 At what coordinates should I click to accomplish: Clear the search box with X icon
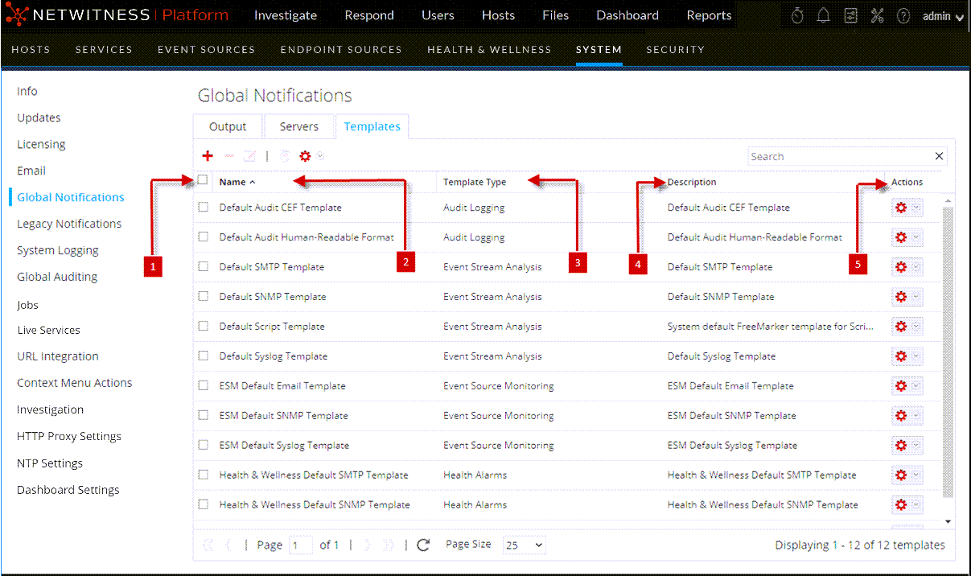[939, 156]
